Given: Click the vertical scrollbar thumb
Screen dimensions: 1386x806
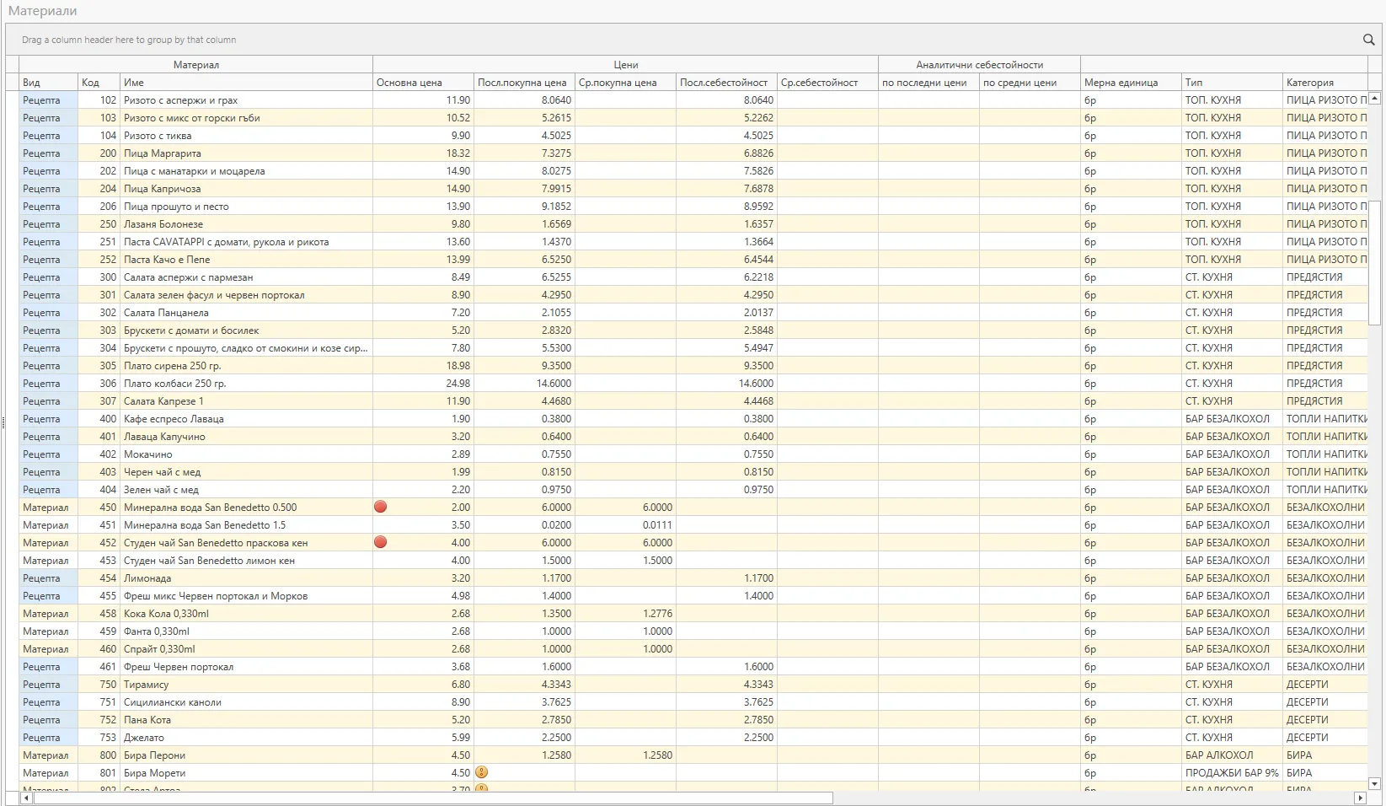Looking at the screenshot, I should tap(1374, 261).
